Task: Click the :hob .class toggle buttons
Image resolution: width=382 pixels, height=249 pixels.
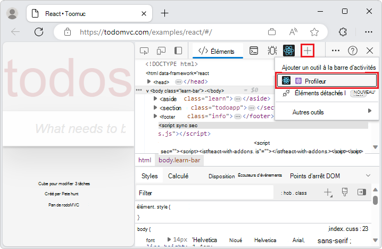Action: click(x=294, y=193)
